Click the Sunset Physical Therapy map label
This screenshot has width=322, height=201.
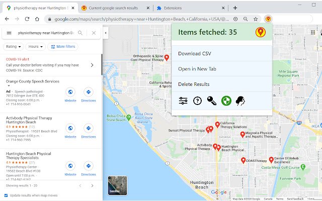coord(187,131)
